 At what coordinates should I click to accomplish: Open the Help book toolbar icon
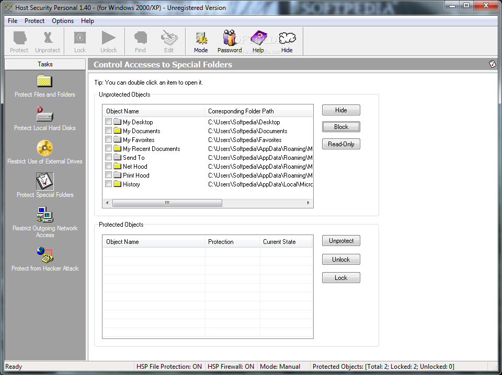coord(258,42)
